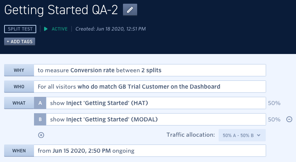This screenshot has width=296, height=162.
Task: Click the chevron in 50% A - 50% B selector
Action: coord(259,135)
